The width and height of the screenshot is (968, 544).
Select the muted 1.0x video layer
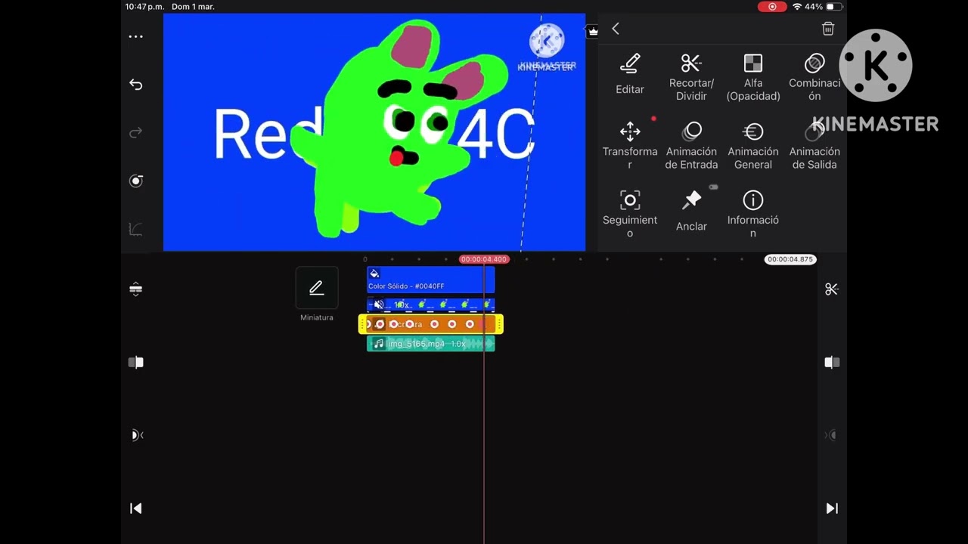coord(430,304)
